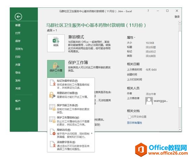This screenshot has height=159, width=190.
Task: Click the 相关文档 heading
Action: (x=133, y=111)
